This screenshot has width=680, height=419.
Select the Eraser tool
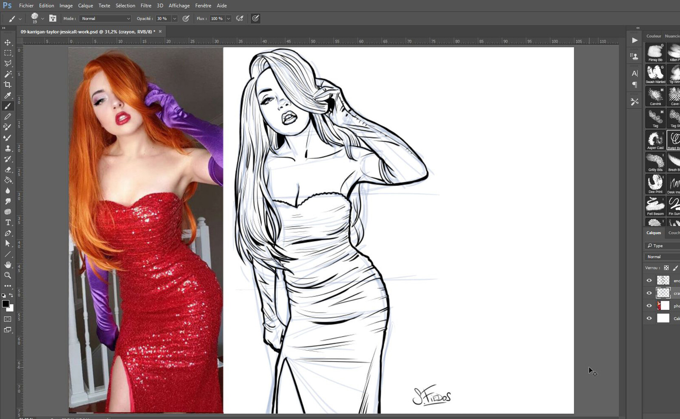click(x=8, y=169)
